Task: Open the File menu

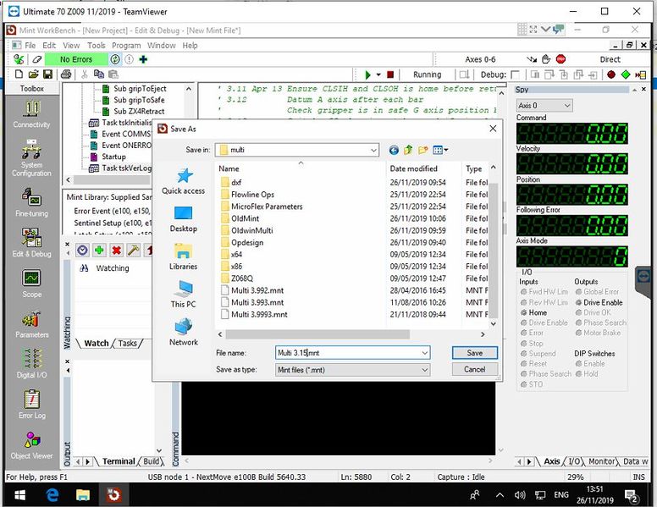Action: click(30, 45)
